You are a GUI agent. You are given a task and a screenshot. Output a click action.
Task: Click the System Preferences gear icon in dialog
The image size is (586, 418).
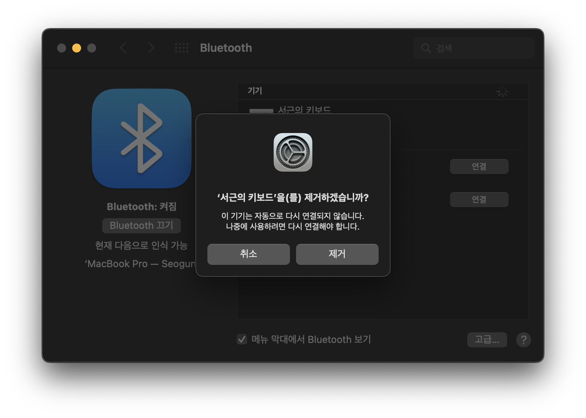pos(293,152)
